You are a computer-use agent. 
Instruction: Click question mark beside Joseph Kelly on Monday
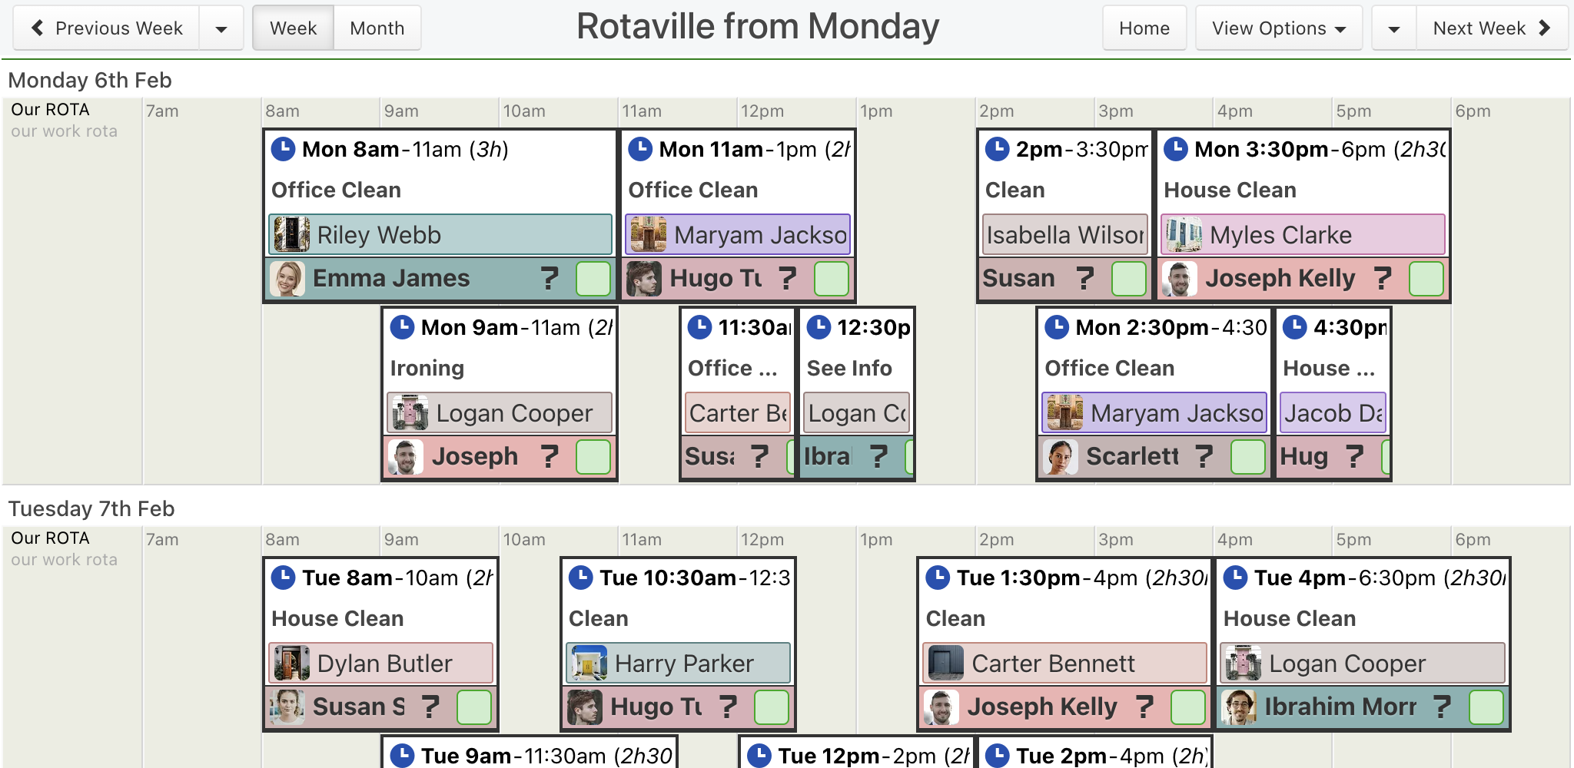click(1383, 278)
